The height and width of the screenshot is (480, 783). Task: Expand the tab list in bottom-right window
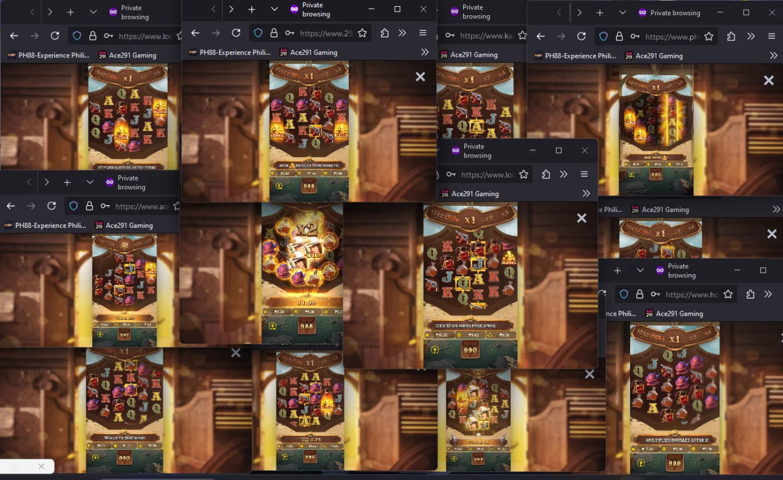[640, 271]
